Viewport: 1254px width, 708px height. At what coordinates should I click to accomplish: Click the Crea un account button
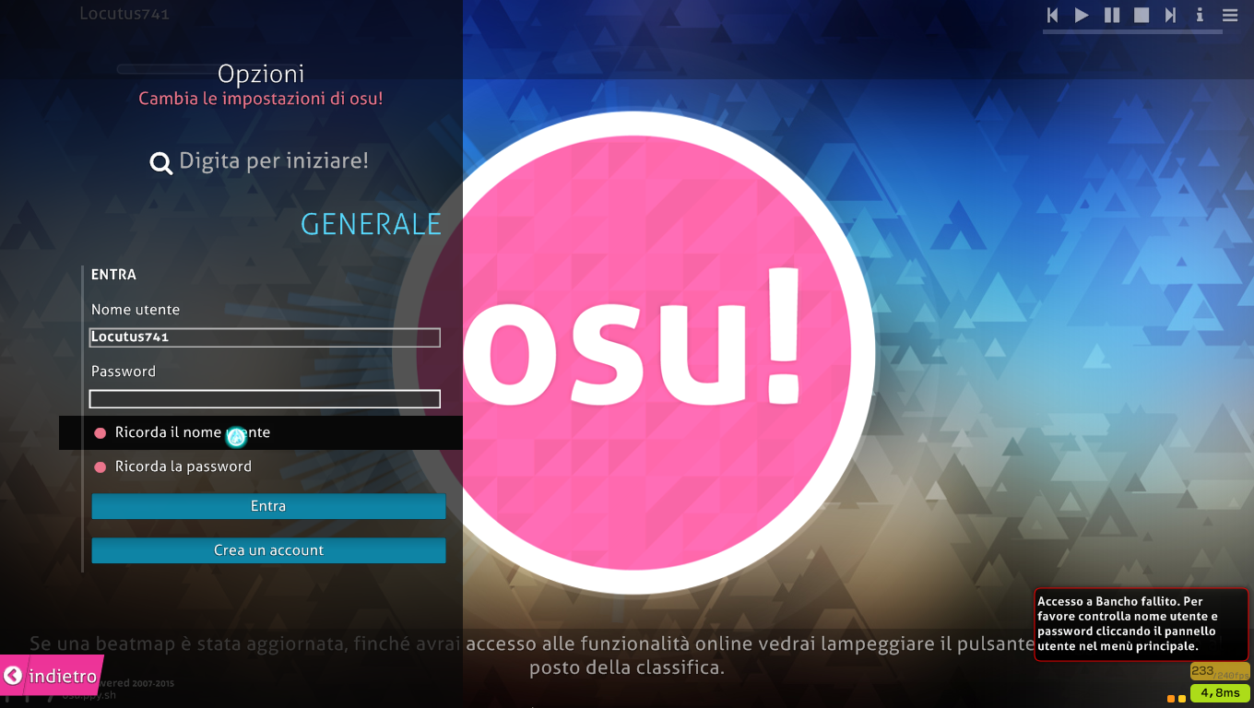pyautogui.click(x=268, y=550)
